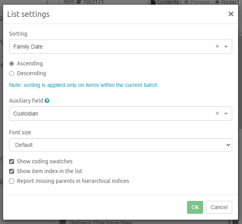242x224 pixels.
Task: Select Descending sort order
Action: click(12, 73)
